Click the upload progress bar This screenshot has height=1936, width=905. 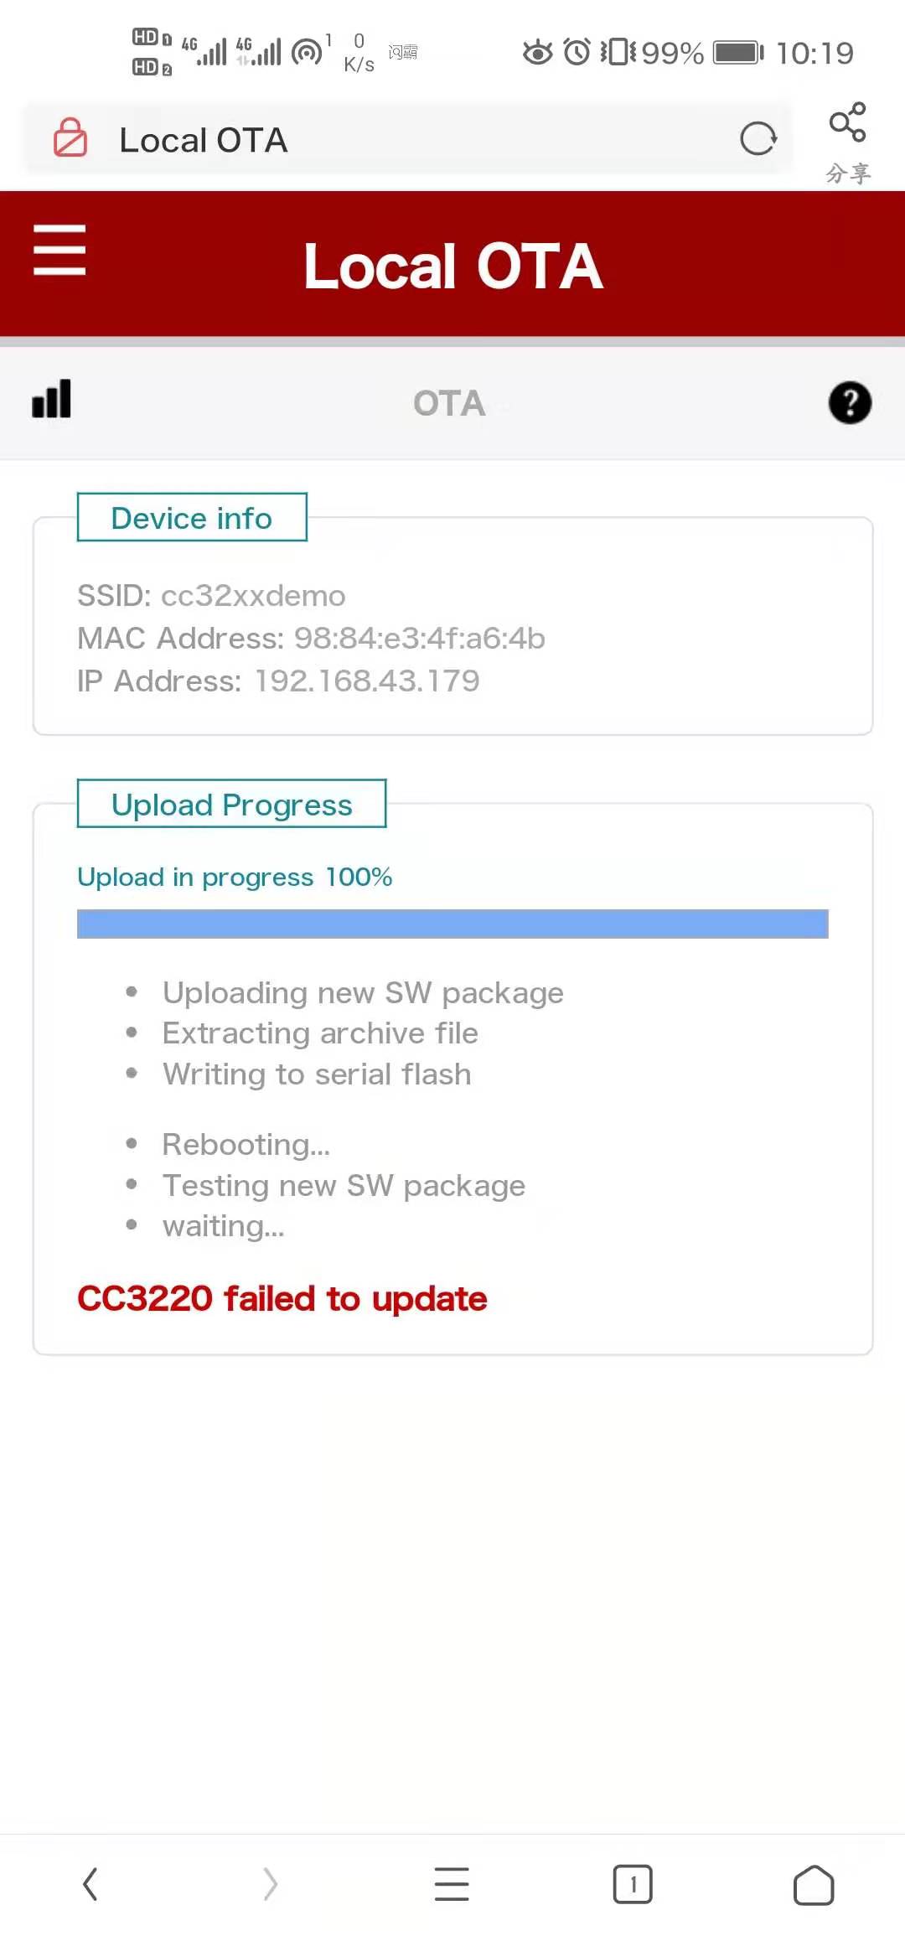452,924
